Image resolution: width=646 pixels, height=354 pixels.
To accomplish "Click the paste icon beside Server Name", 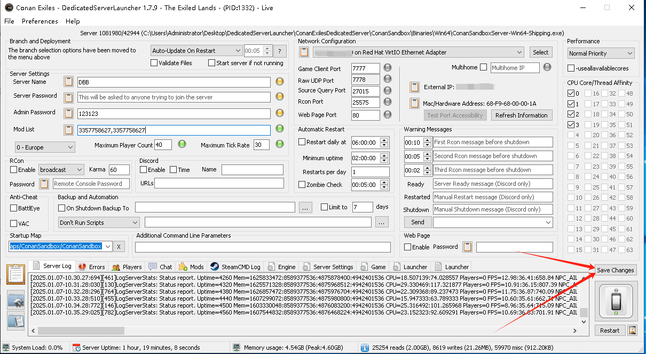I will (x=68, y=82).
